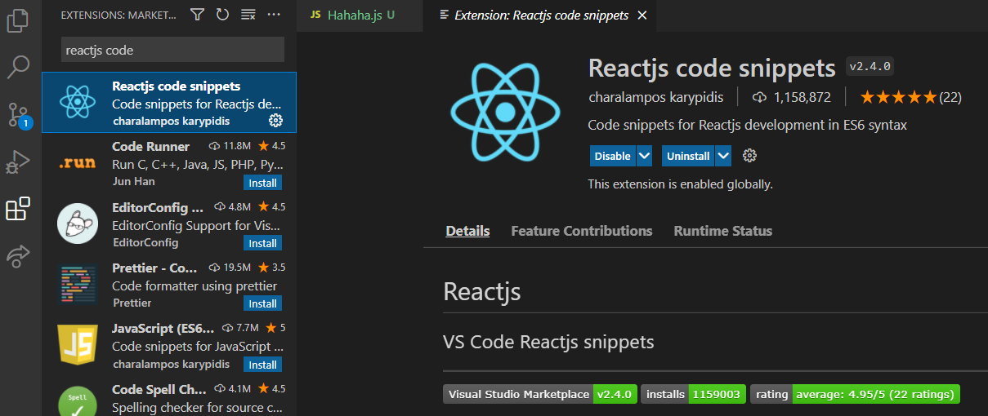Viewport: 988px width, 416px height.
Task: Click "This extension is enabled globally." text
Action: (x=680, y=184)
